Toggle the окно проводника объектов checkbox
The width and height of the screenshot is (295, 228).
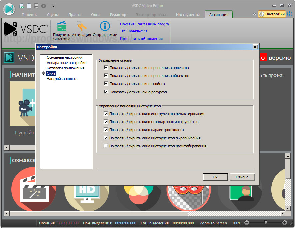click(x=106, y=75)
